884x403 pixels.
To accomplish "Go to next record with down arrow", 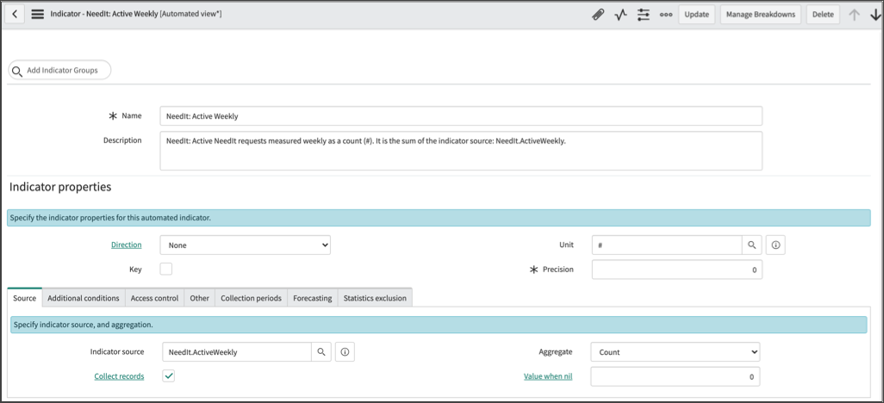I will tap(875, 15).
